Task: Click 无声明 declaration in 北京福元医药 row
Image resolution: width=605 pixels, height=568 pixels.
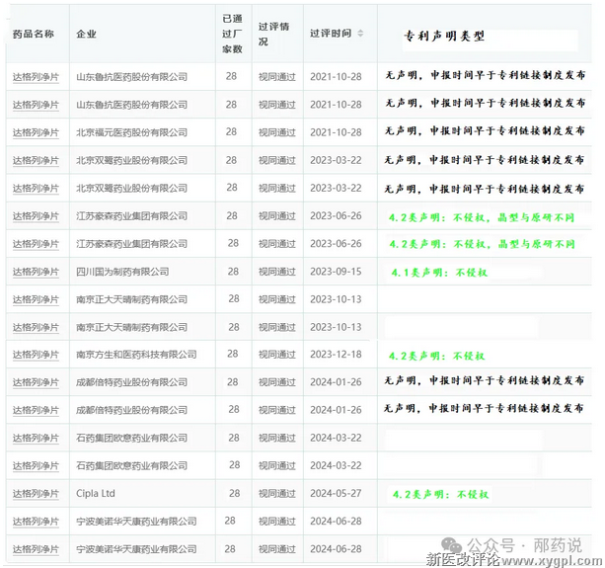Action: (485, 131)
